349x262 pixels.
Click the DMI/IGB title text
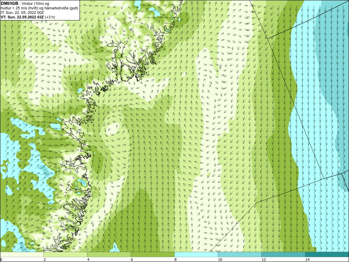click(9, 3)
